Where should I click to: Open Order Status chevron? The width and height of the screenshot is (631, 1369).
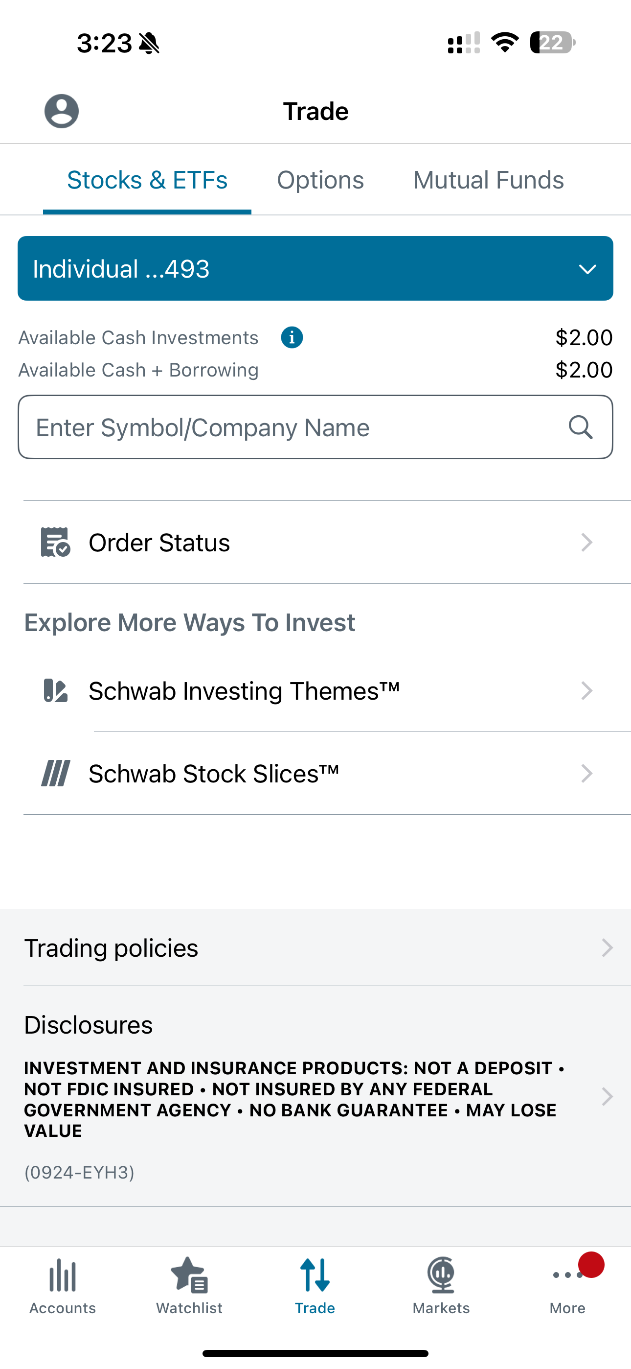pos(586,542)
